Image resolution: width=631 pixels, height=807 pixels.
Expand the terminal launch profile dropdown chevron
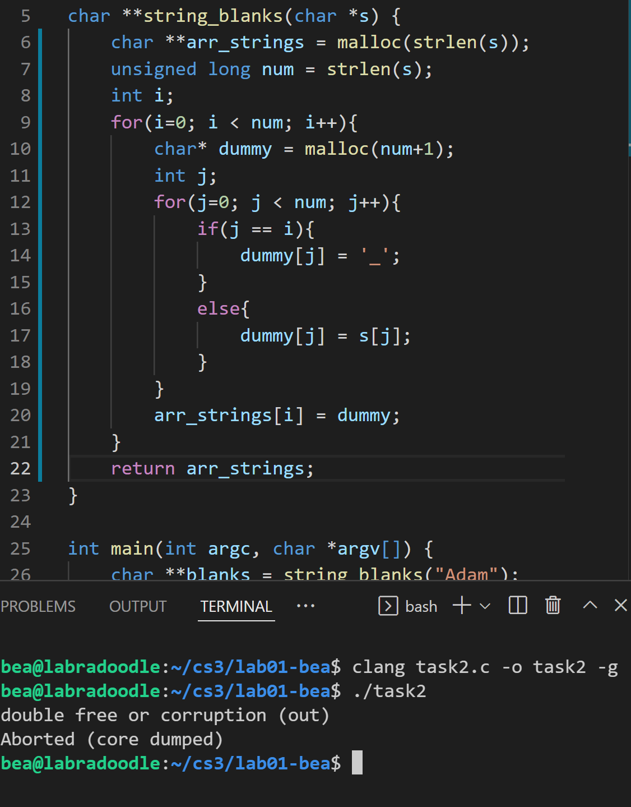pyautogui.click(x=485, y=606)
